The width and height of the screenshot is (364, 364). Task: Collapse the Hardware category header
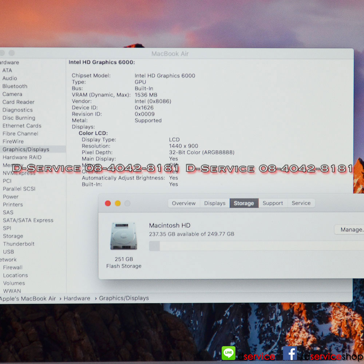point(9,63)
